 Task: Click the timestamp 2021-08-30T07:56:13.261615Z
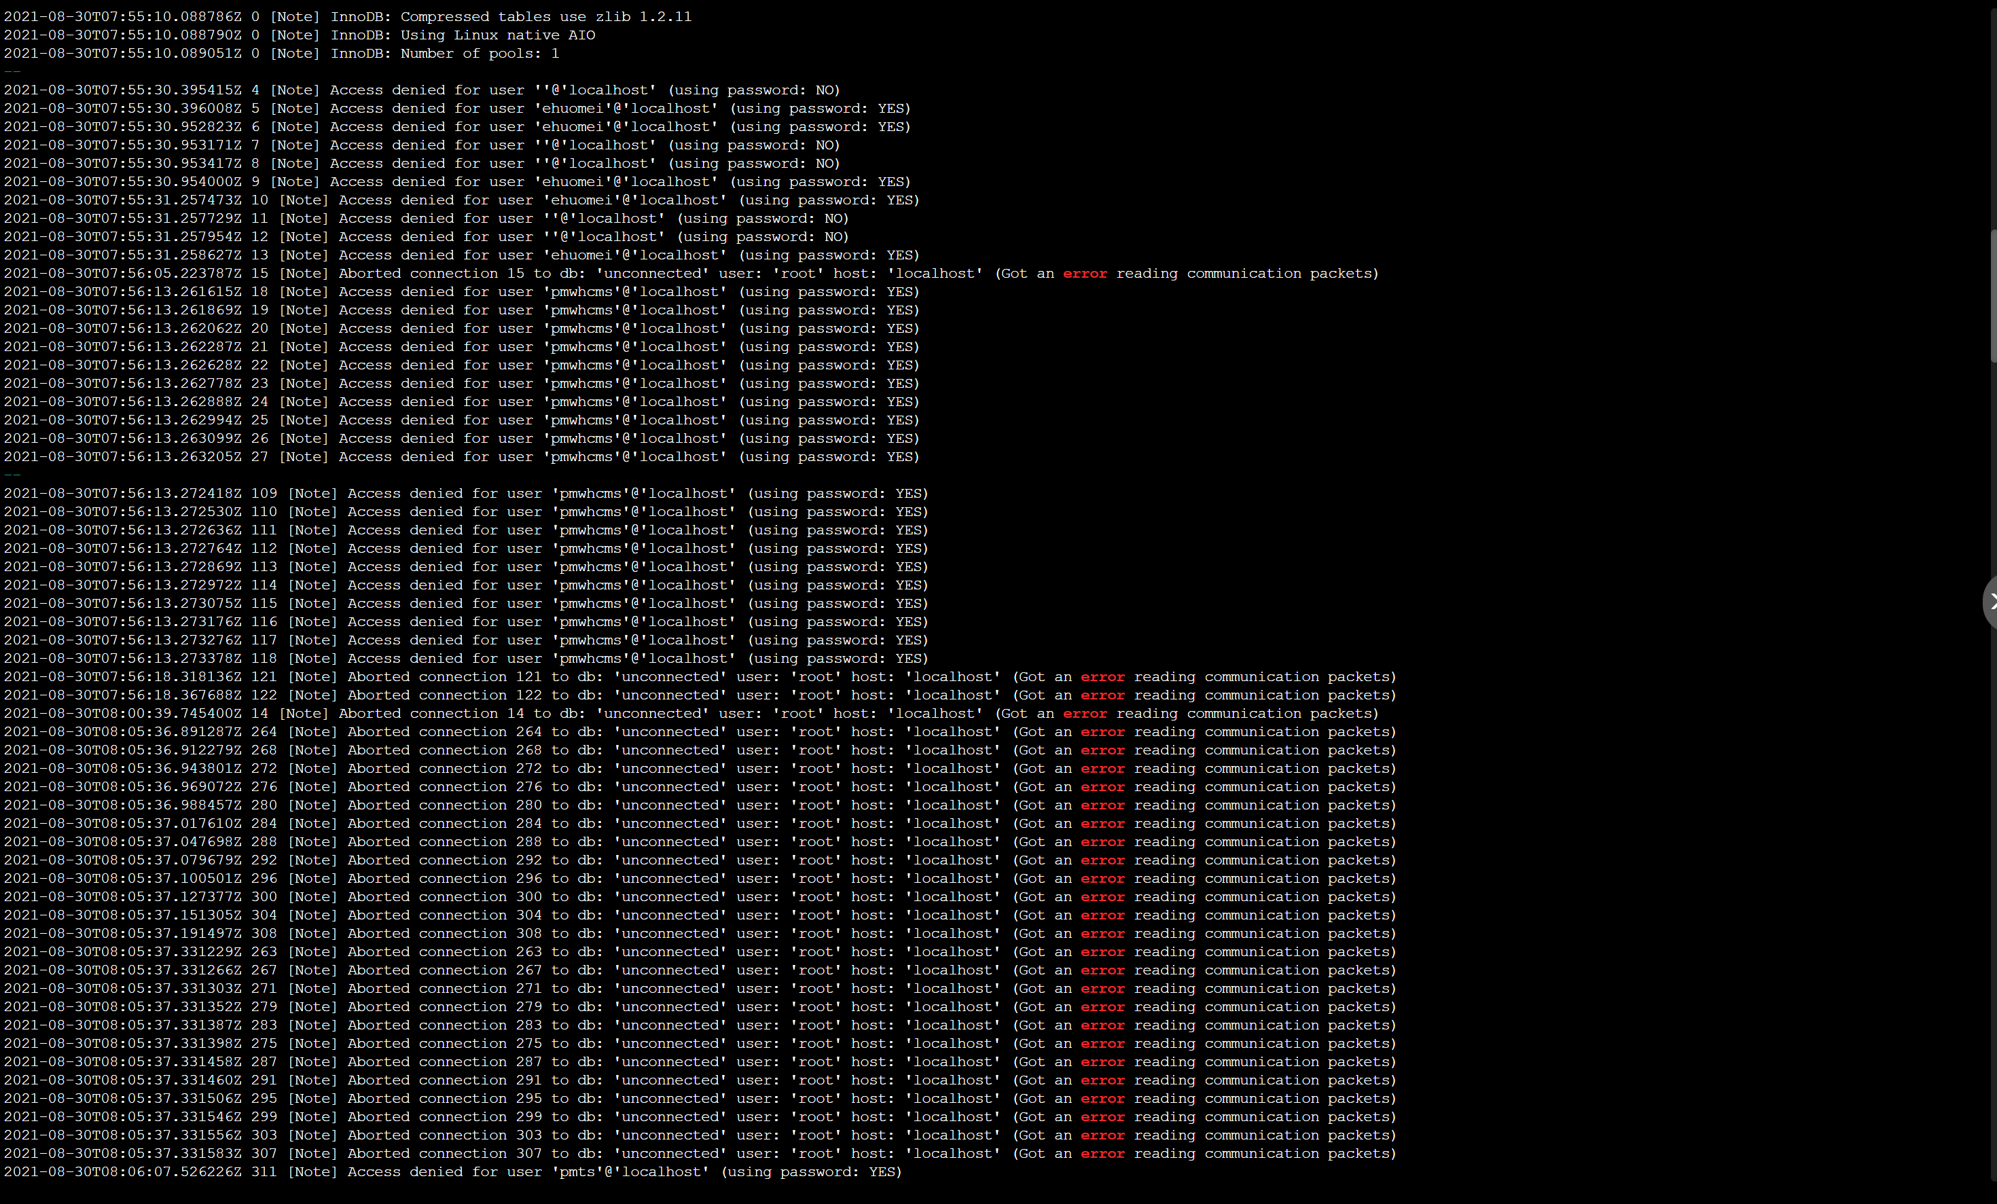point(122,292)
